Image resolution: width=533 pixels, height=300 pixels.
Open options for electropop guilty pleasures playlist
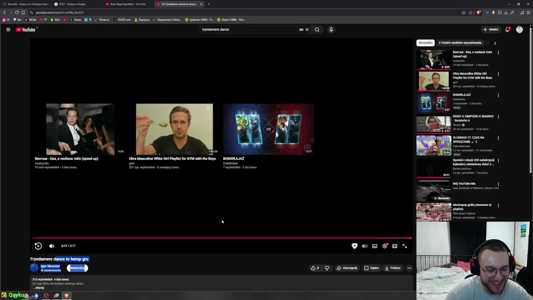point(498,205)
